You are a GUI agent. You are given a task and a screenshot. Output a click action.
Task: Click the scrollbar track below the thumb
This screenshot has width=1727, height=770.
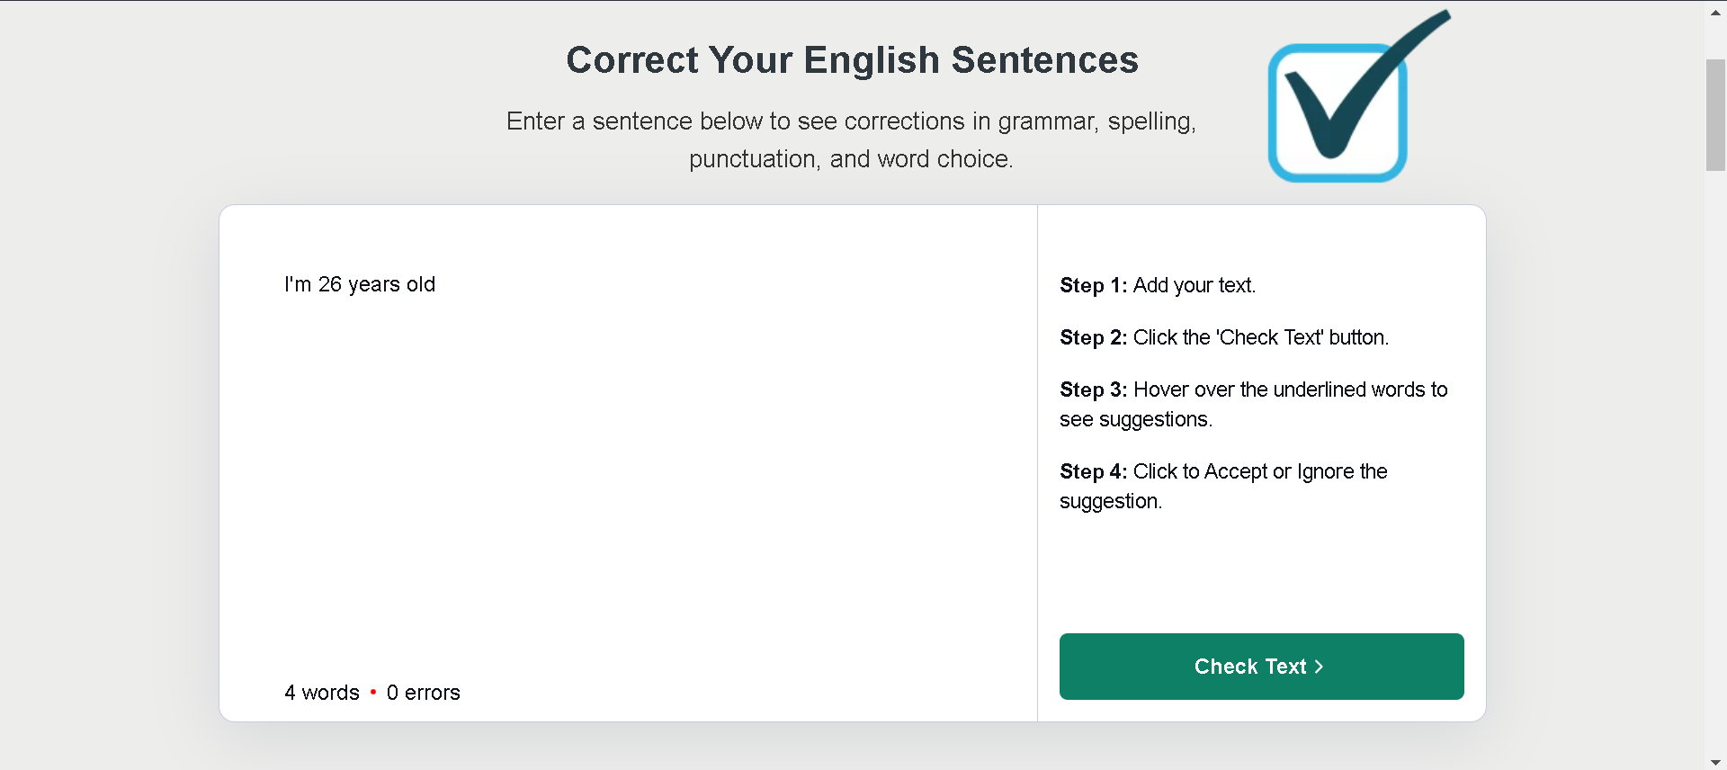[x=1715, y=450]
